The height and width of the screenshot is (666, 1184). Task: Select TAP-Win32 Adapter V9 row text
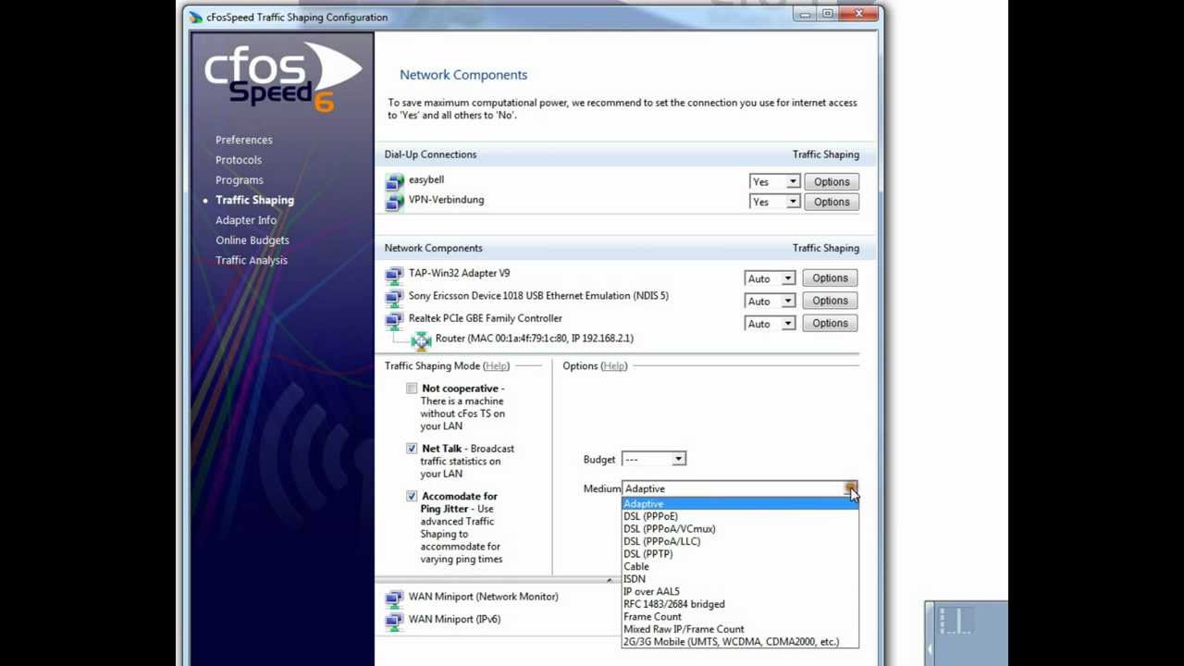point(459,274)
